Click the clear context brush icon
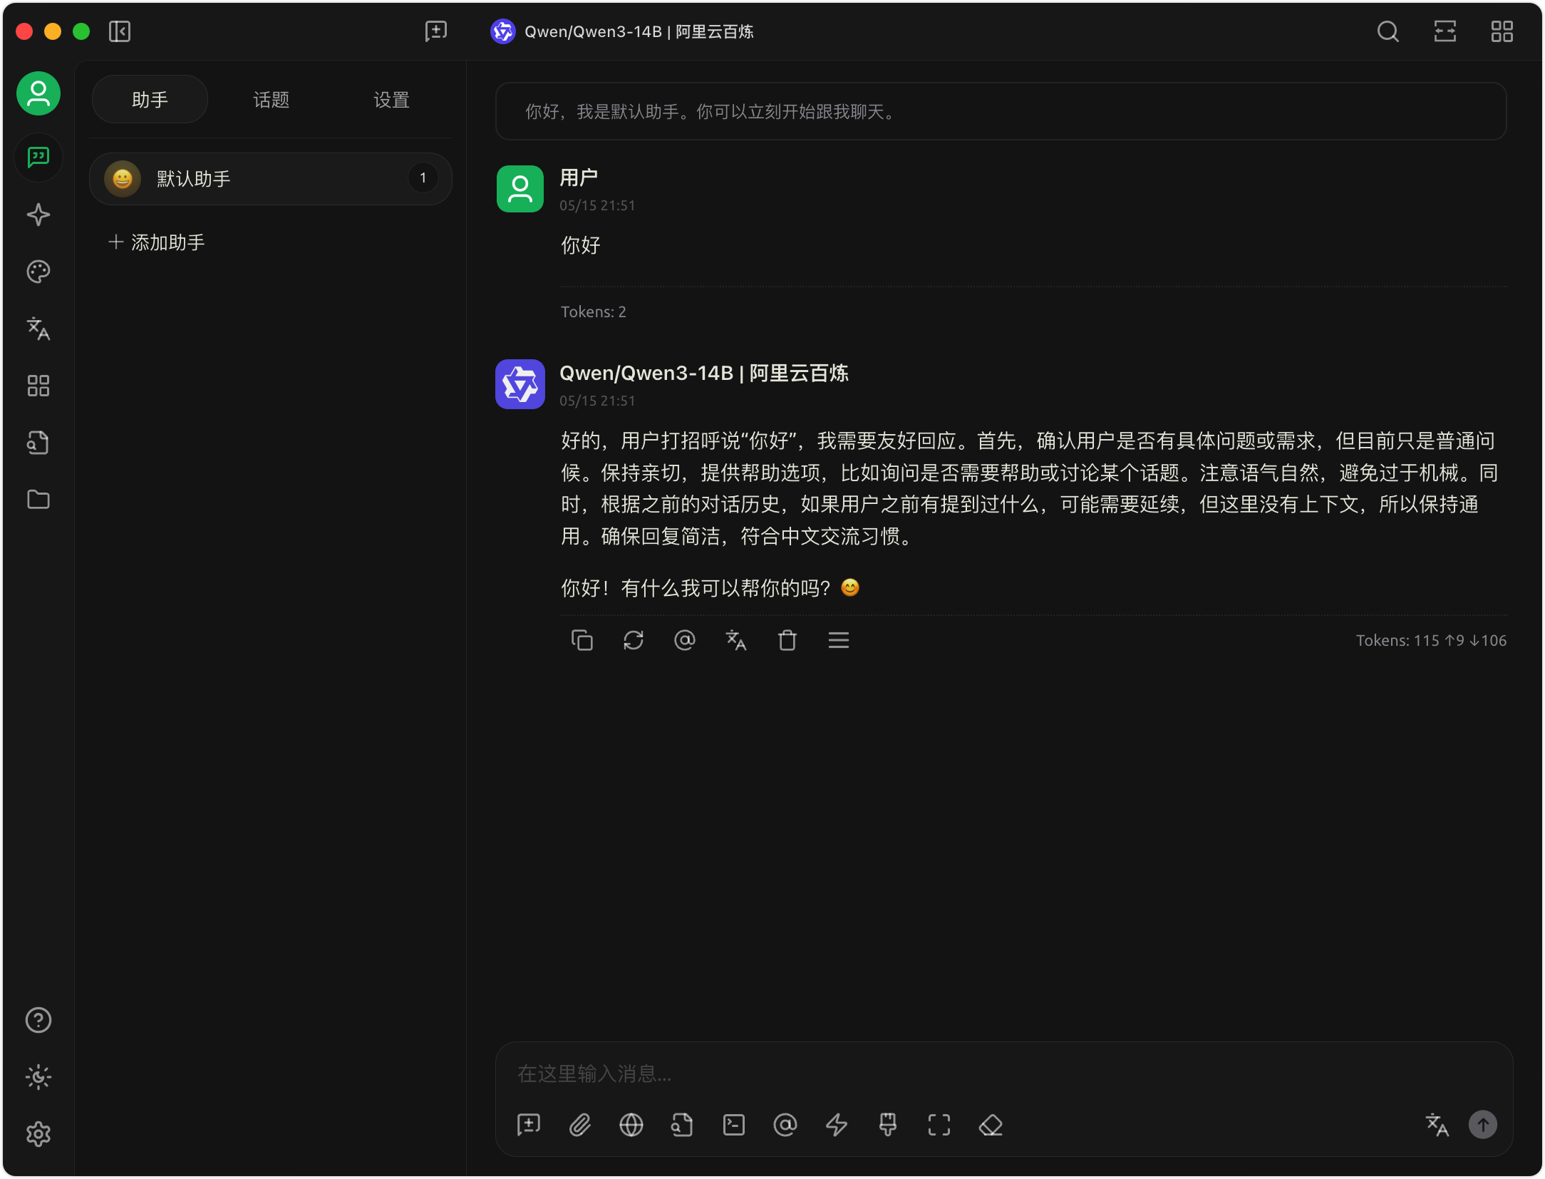Viewport: 1545px width, 1179px height. [x=888, y=1125]
